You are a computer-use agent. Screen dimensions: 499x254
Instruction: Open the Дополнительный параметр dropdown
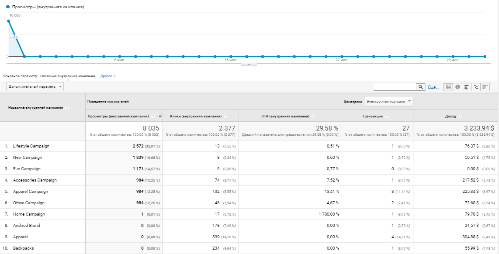pos(35,87)
